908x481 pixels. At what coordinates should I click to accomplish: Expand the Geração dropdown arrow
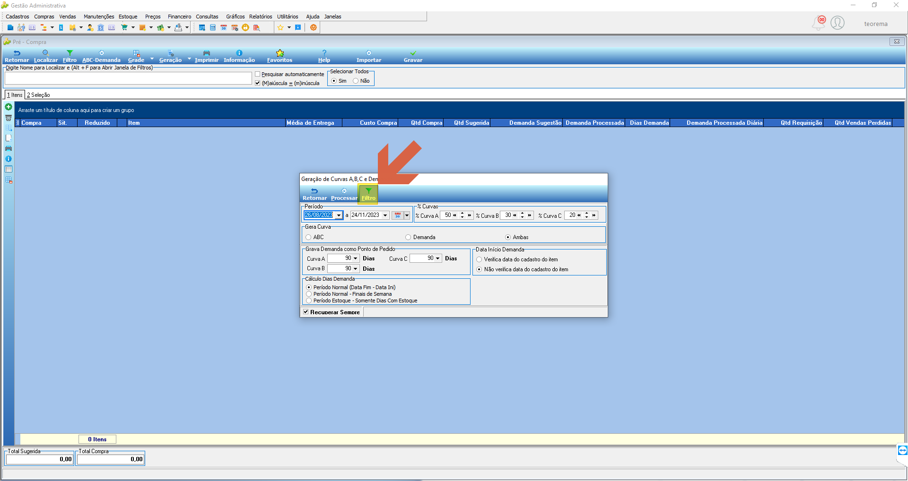[189, 59]
